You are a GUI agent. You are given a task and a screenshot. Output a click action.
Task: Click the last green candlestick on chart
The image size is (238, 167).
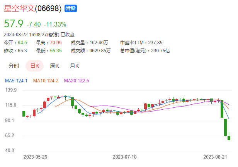(229, 138)
